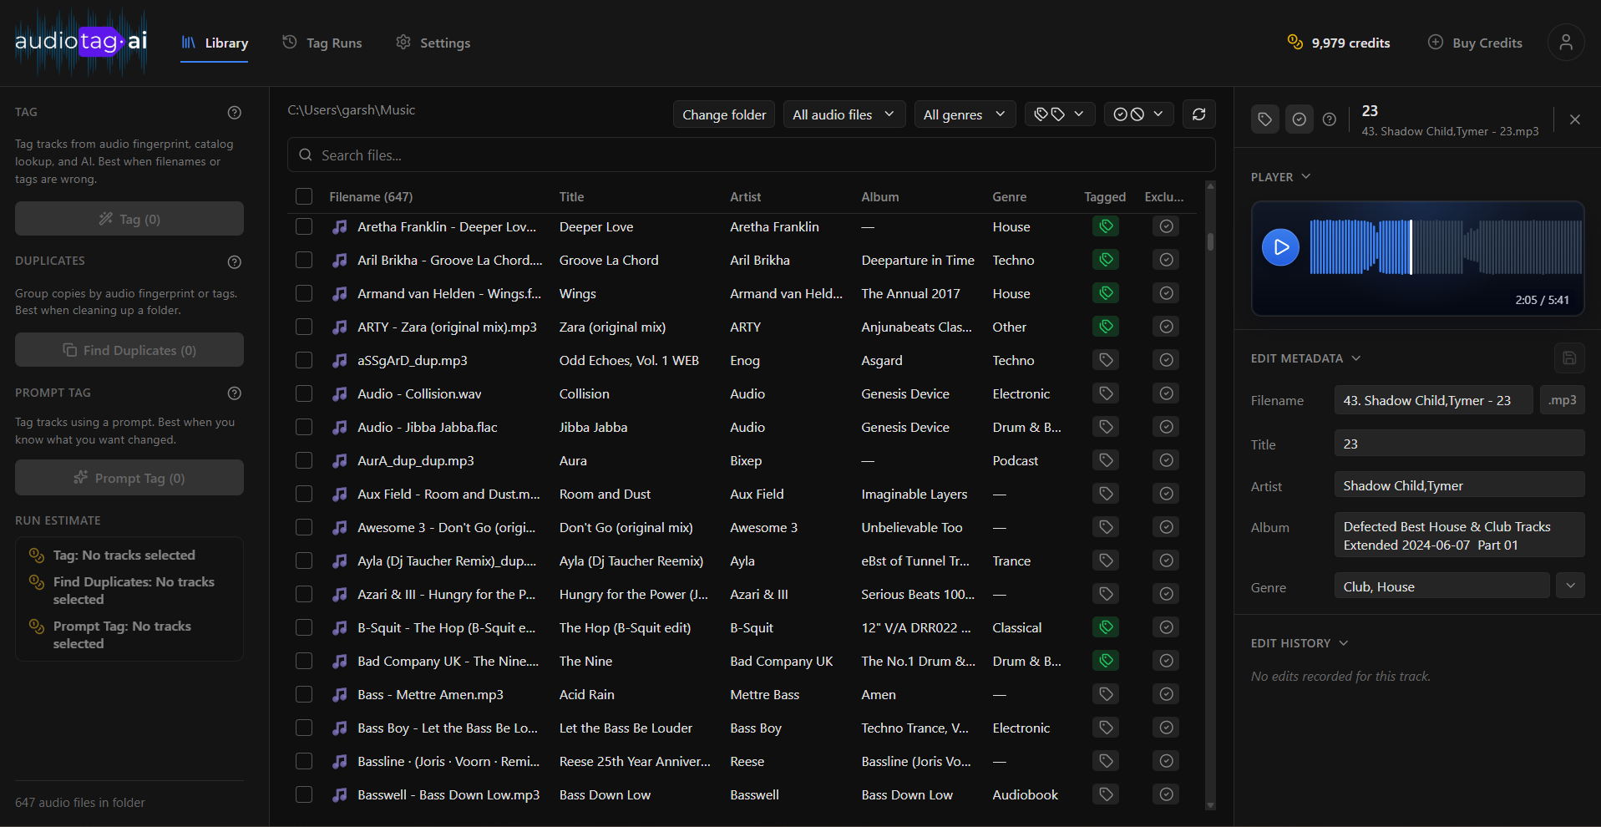Open the Tag help question icon
The image size is (1601, 827).
(235, 113)
